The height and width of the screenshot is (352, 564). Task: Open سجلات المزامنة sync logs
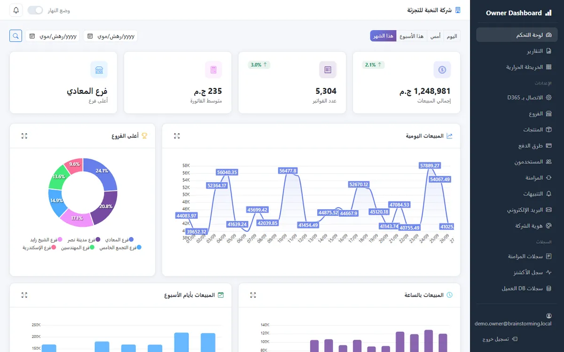pyautogui.click(x=517, y=256)
